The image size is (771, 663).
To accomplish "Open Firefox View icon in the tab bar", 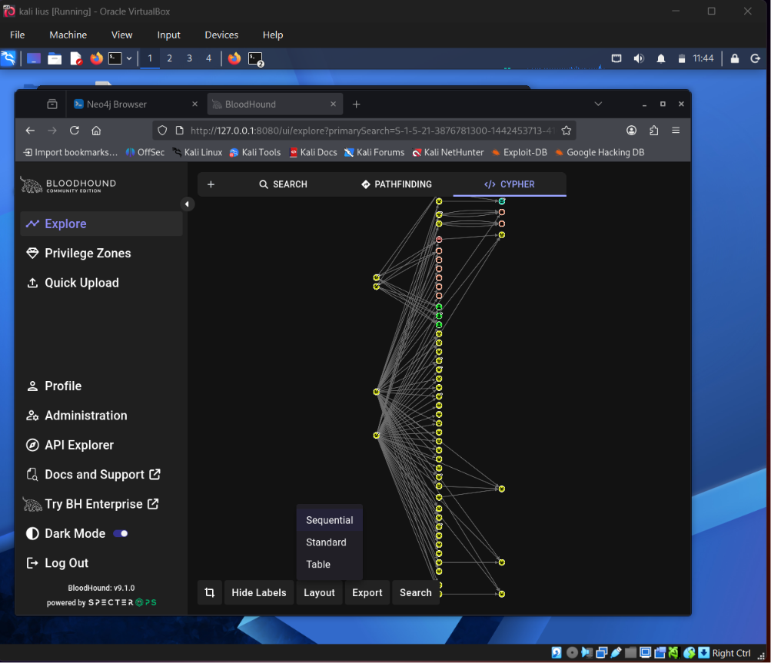I will point(52,104).
